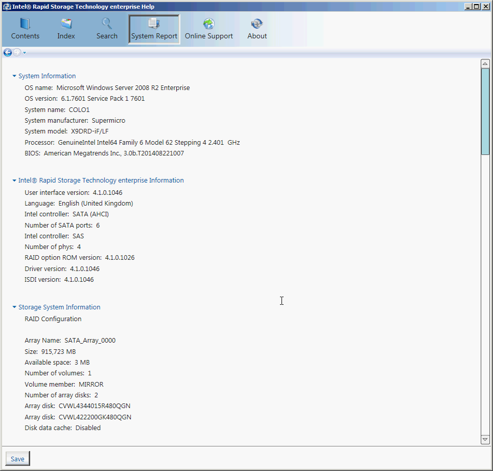Image resolution: width=493 pixels, height=471 pixels.
Task: Click the 'Driver version: 4.1.0.1046' line
Action: click(62, 268)
